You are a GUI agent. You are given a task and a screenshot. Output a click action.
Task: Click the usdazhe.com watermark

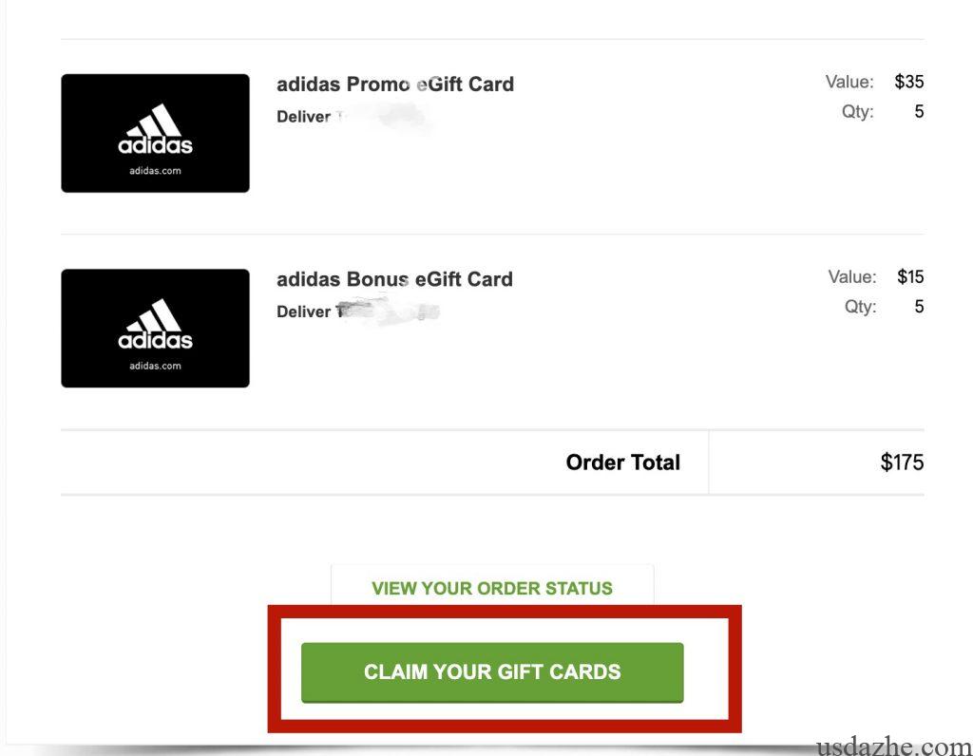pos(892,747)
